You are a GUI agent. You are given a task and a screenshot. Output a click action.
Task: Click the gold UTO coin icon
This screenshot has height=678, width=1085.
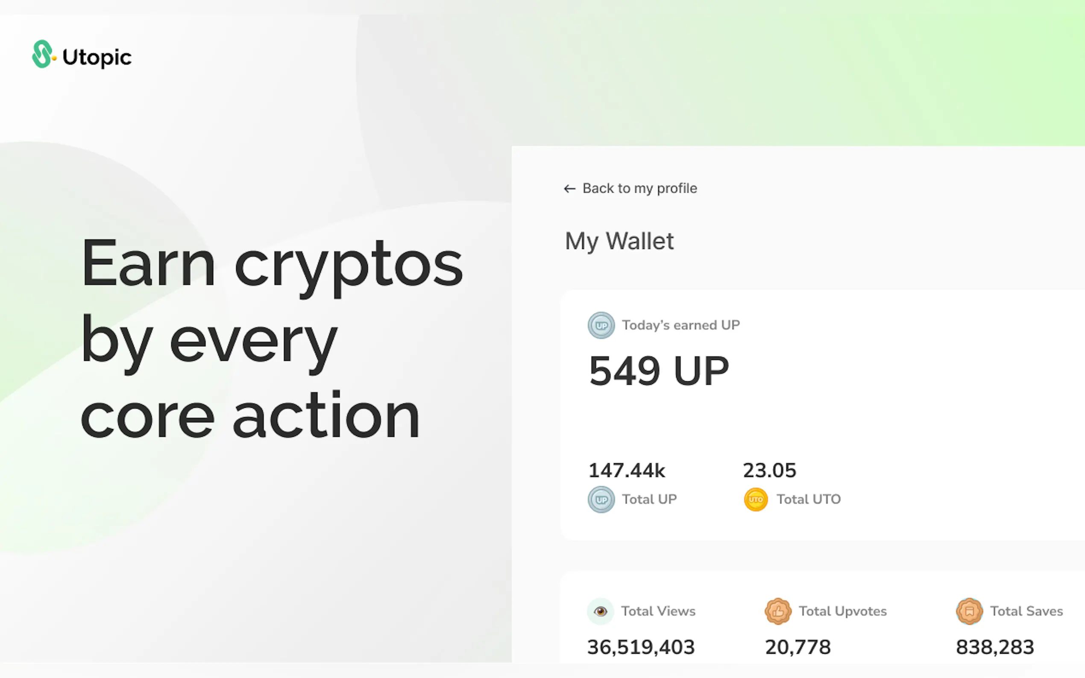tap(756, 499)
